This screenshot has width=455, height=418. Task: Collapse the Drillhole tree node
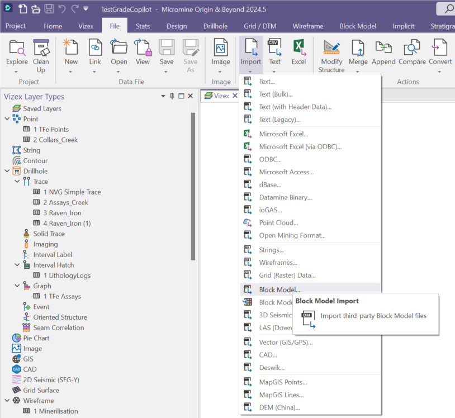[7, 171]
